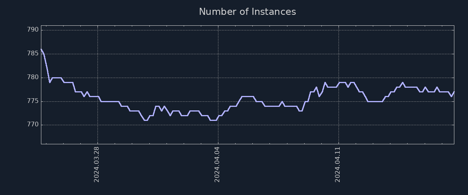This screenshot has height=195, width=468.
Task: Click the line's final point at right edge
Action: click(x=454, y=92)
